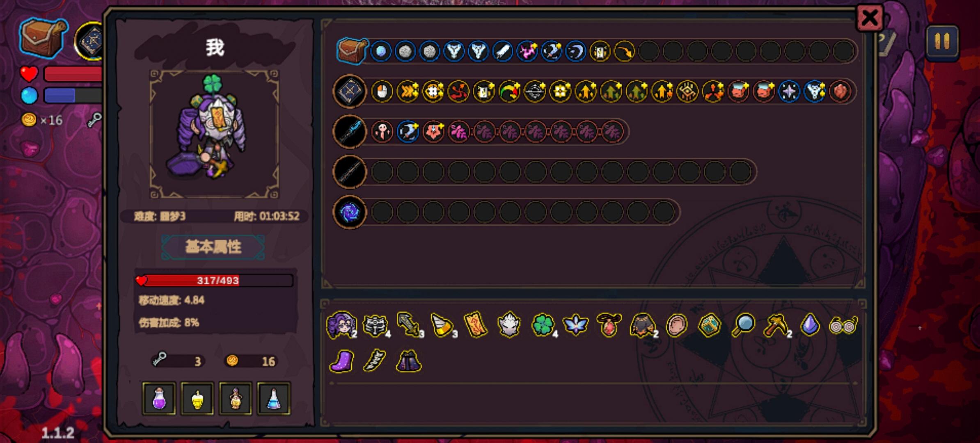980x443 pixels.
Task: Use the yellow potion flask slot
Action: (x=197, y=398)
